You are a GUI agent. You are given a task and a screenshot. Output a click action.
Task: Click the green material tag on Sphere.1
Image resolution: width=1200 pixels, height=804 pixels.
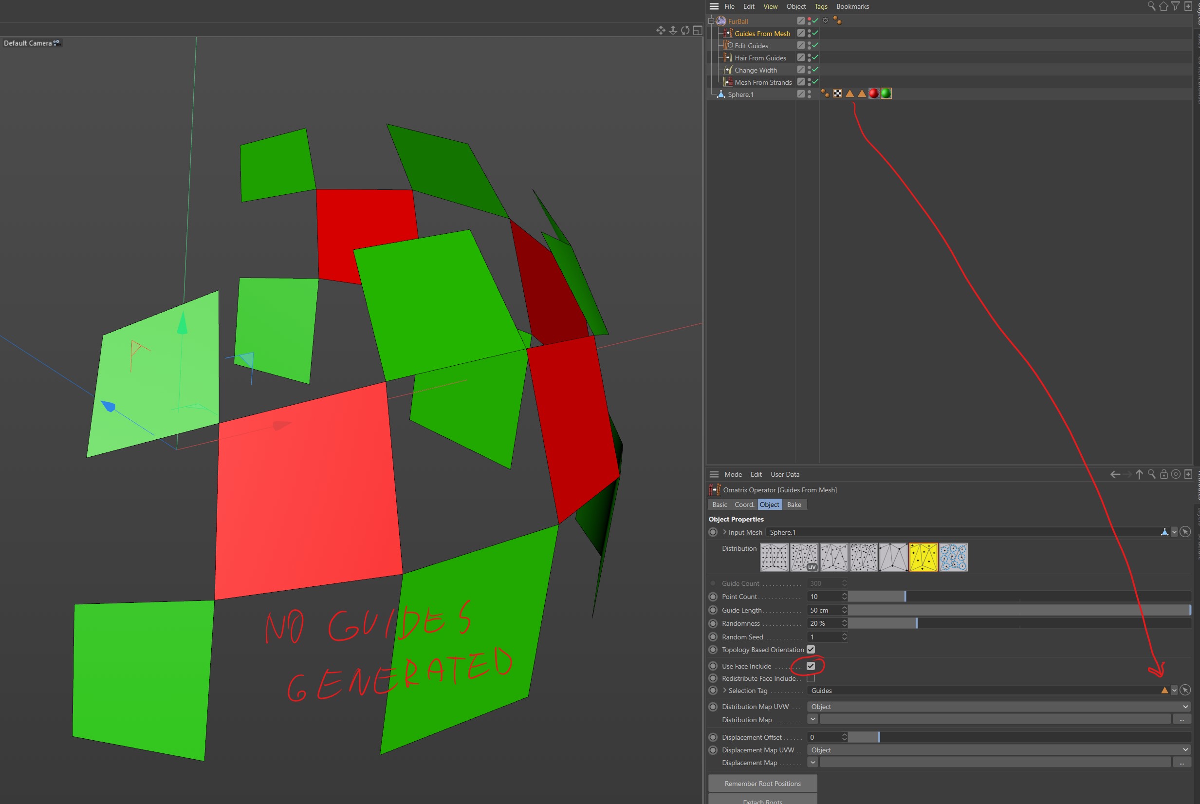pyautogui.click(x=886, y=93)
